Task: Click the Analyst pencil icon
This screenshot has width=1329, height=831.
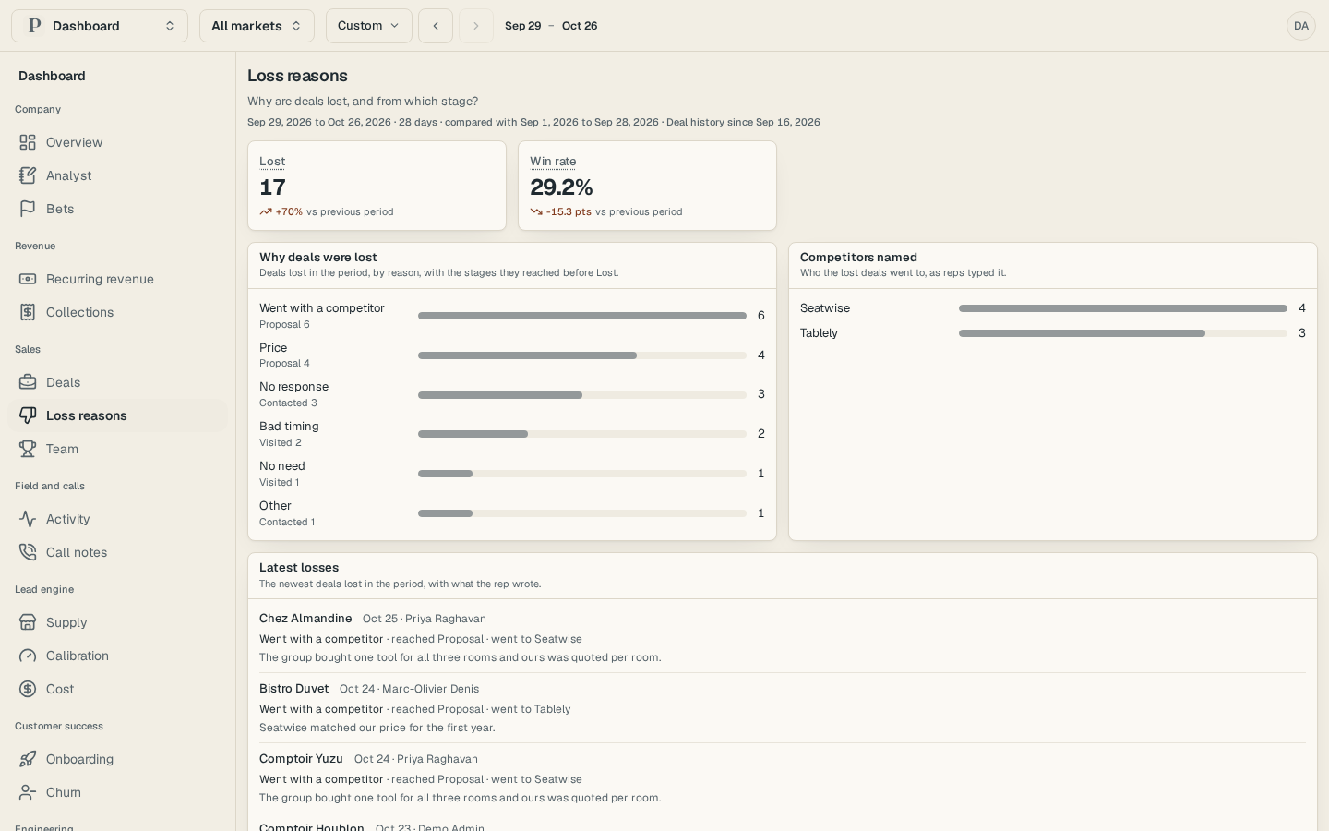Action: (x=28, y=175)
